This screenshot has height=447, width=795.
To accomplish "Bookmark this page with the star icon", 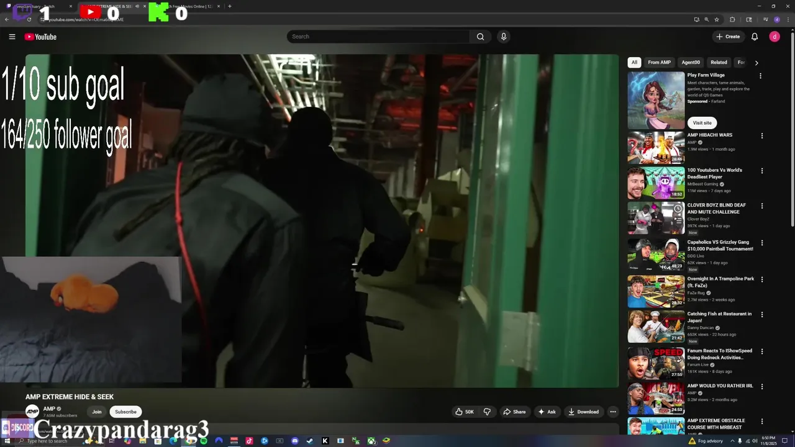I will [717, 19].
